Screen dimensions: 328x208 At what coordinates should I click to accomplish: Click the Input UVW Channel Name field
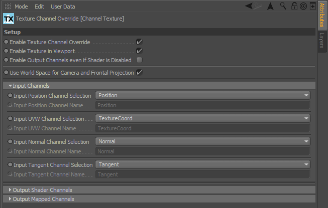tap(202, 128)
